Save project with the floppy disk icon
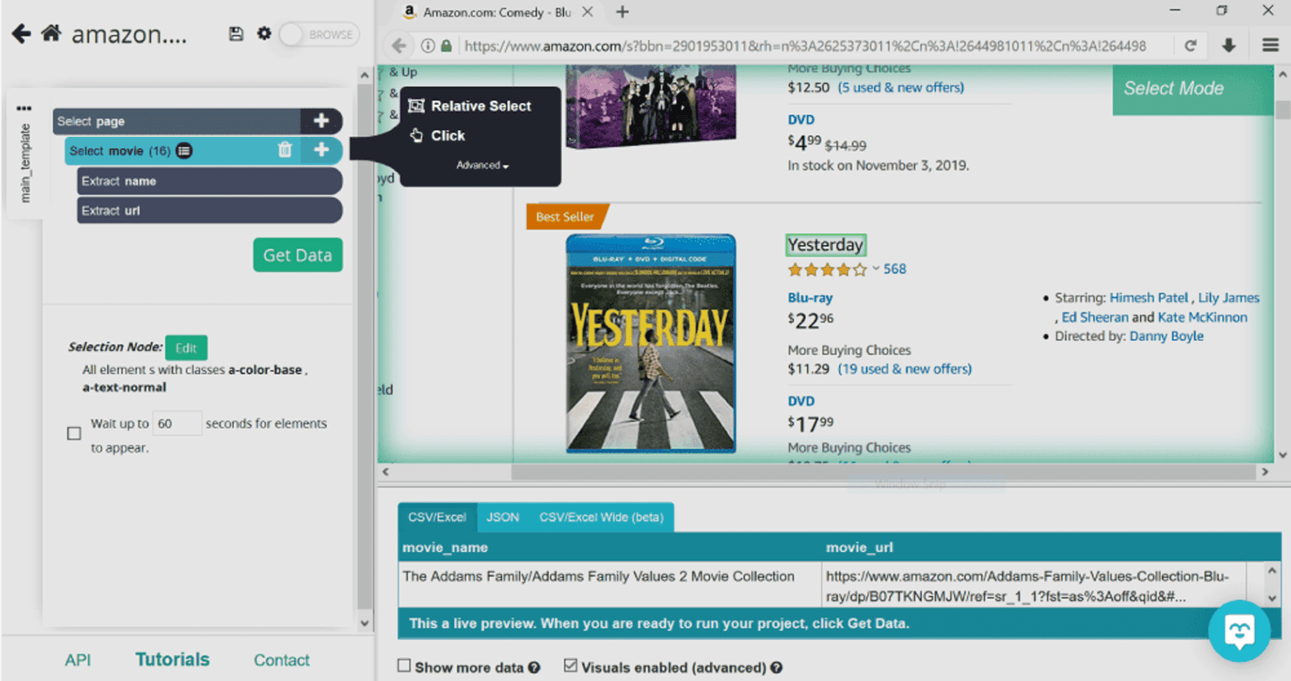This screenshot has height=681, width=1291. click(x=236, y=34)
